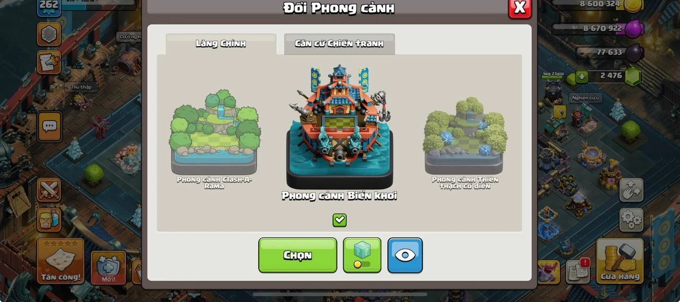Select the Làng Chính tab
This screenshot has height=302, width=680.
click(x=221, y=44)
